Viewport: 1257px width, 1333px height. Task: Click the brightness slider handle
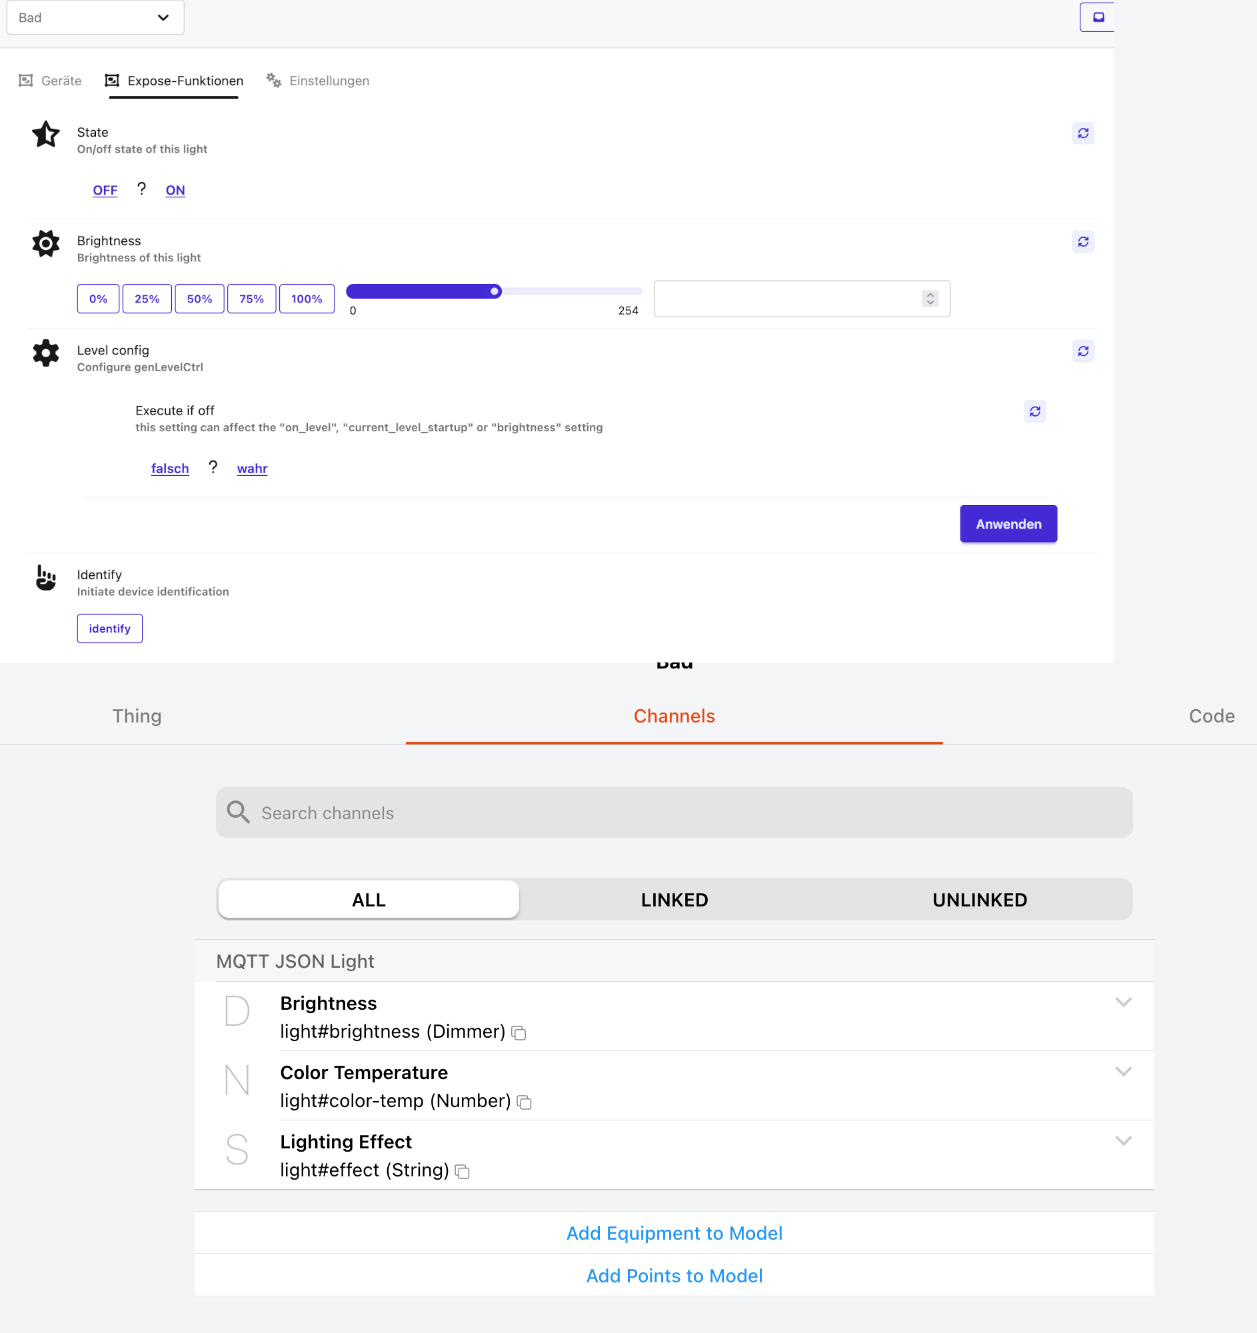(x=495, y=292)
